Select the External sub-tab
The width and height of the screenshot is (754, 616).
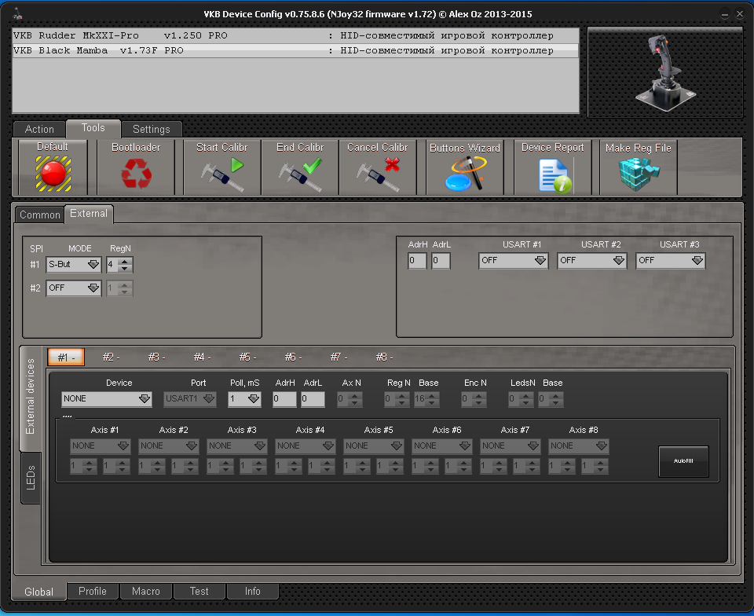pyautogui.click(x=89, y=214)
